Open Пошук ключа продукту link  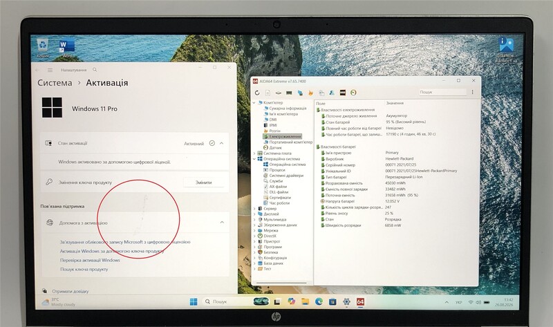84,269
